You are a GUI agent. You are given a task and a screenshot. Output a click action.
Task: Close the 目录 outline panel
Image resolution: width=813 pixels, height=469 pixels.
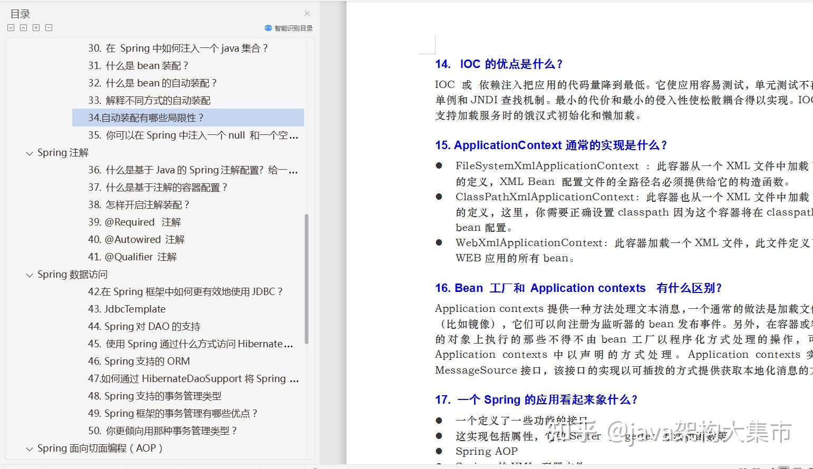pyautogui.click(x=307, y=14)
